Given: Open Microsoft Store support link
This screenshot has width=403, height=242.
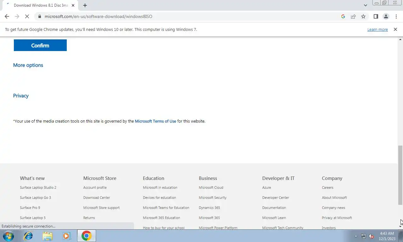Looking at the screenshot, I should tap(101, 208).
